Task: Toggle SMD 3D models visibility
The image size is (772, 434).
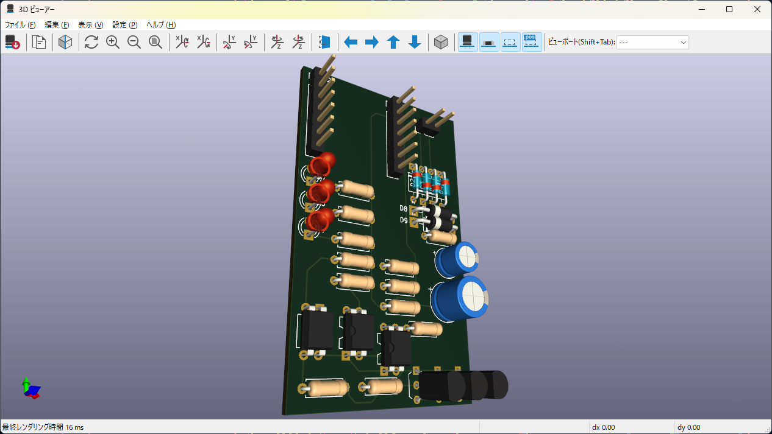Action: tap(489, 42)
